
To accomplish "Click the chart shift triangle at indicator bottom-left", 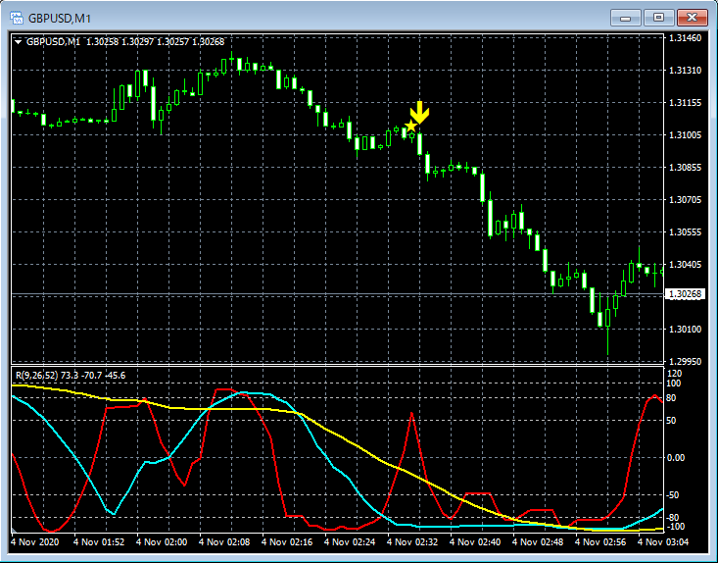I will [x=14, y=531].
